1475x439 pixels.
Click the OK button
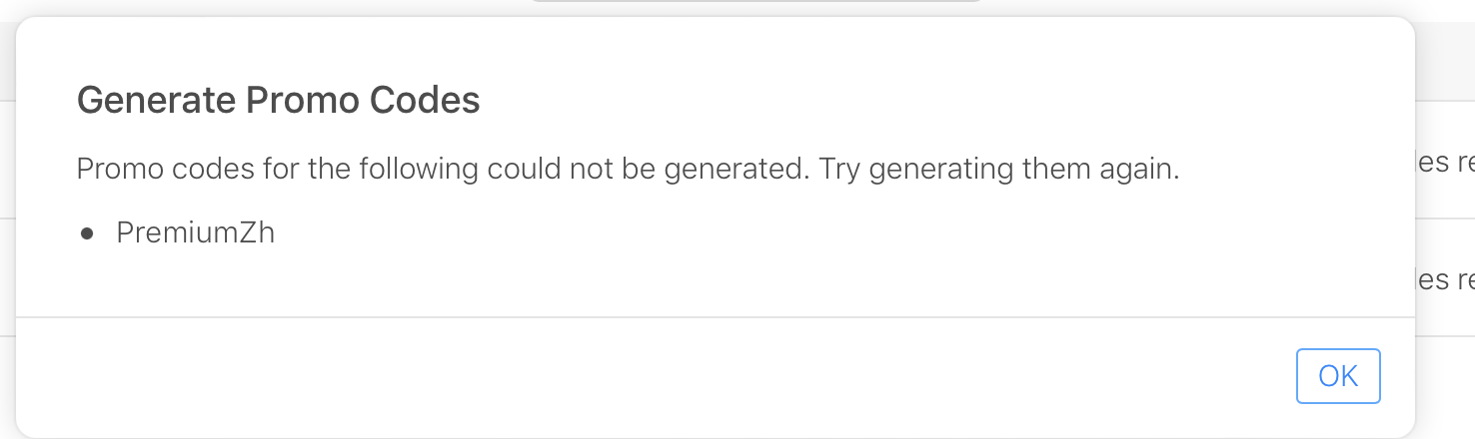(1338, 376)
